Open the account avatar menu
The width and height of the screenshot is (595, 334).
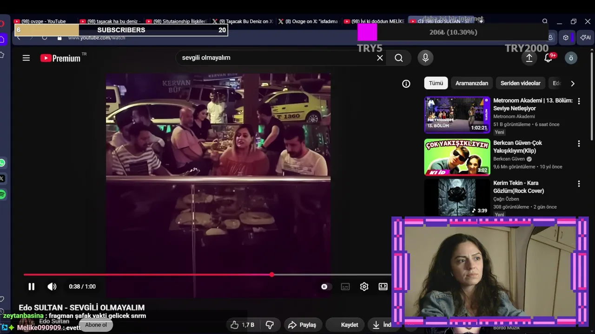[571, 58]
